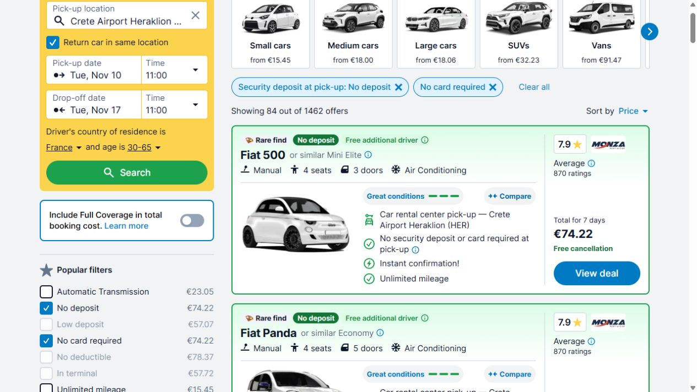Click the Instant confirmation lightning icon
Screen dimensions: 697x392
[x=369, y=264]
